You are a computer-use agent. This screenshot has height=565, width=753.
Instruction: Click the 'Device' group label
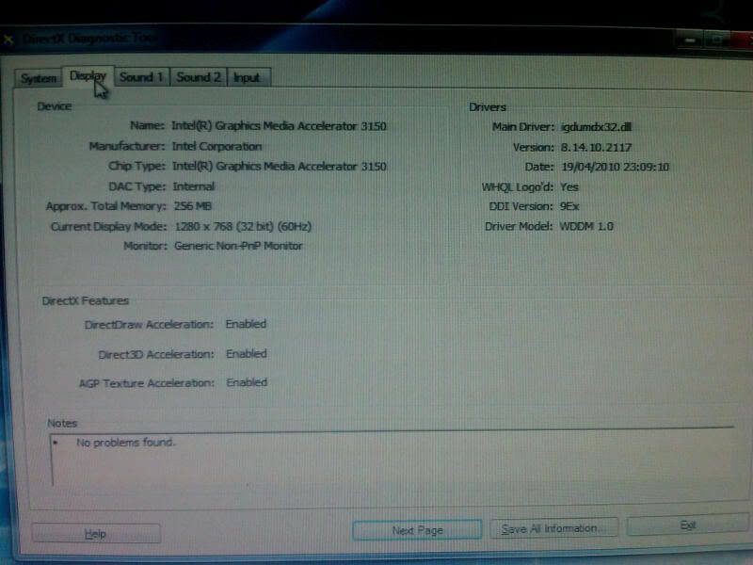tap(55, 106)
